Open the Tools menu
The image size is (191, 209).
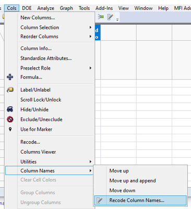84,8
